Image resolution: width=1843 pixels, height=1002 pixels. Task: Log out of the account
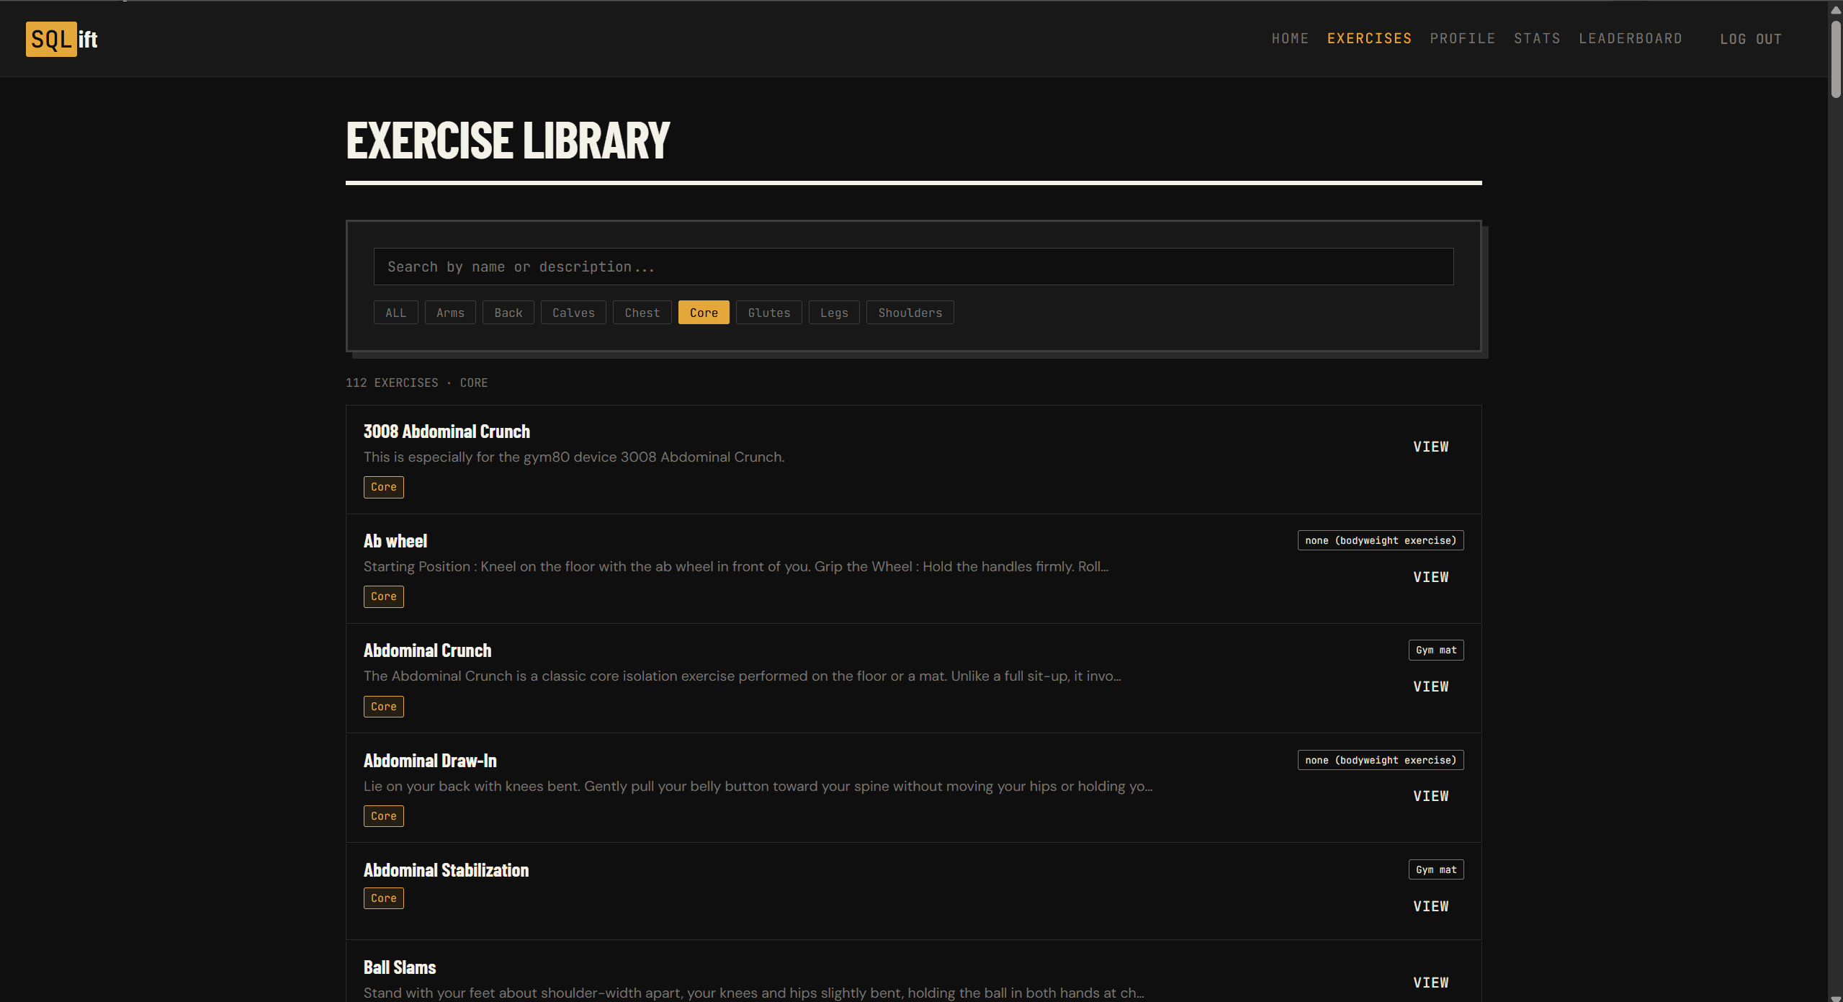tap(1751, 39)
